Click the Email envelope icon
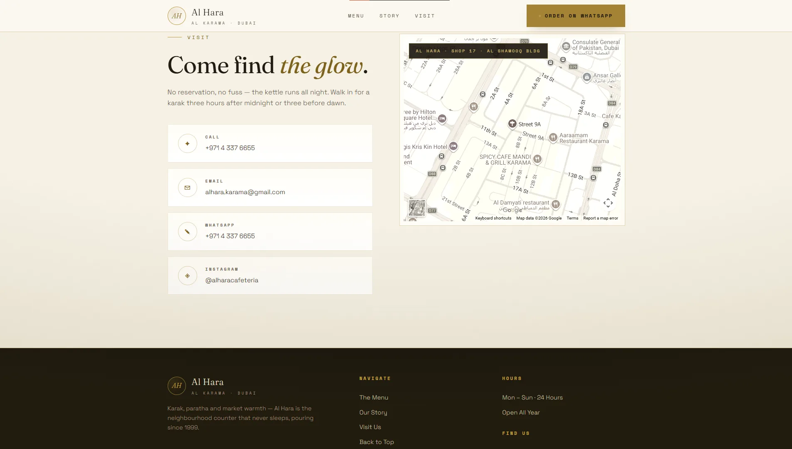Viewport: 792px width, 449px height. (x=188, y=187)
